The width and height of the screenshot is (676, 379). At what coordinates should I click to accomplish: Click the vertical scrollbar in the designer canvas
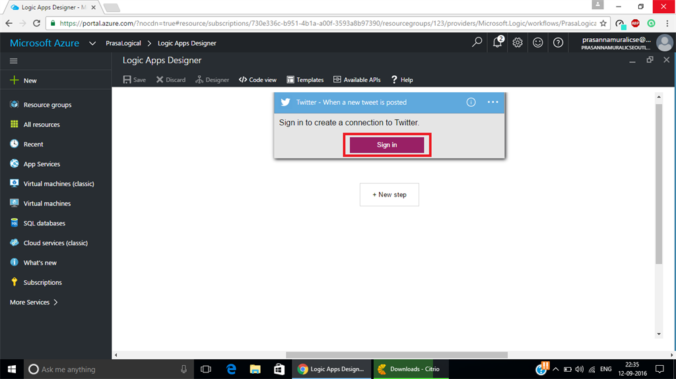659,183
